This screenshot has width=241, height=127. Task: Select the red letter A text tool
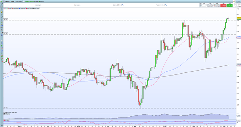pyautogui.click(x=2, y=59)
